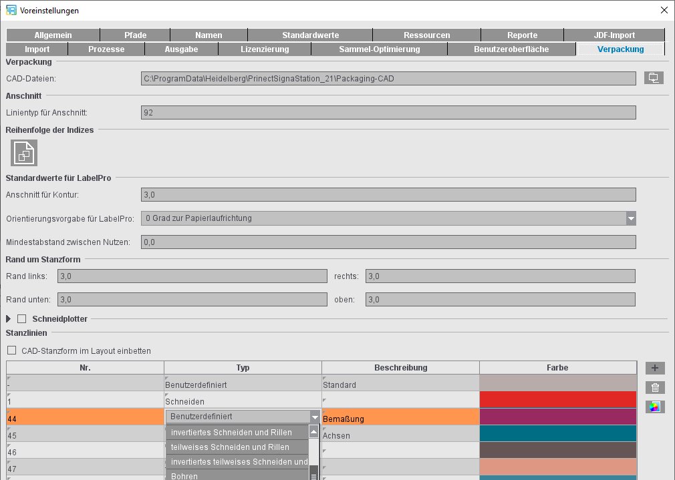This screenshot has width=675, height=480.
Task: Open the Typ dropdown in row 44
Action: tap(314, 417)
